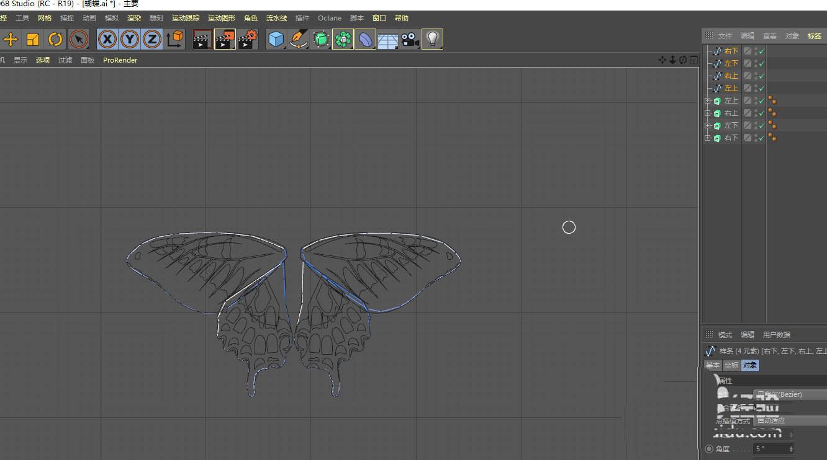Click the Camera object icon
The width and height of the screenshot is (827, 460).
point(410,40)
